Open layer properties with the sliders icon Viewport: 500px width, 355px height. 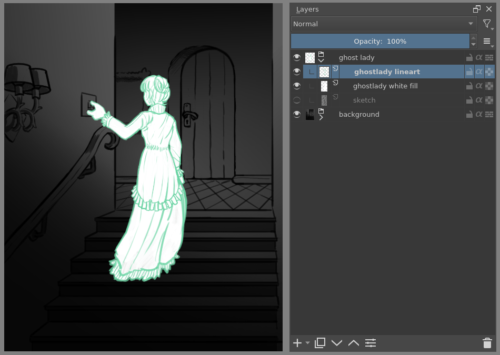(x=371, y=343)
